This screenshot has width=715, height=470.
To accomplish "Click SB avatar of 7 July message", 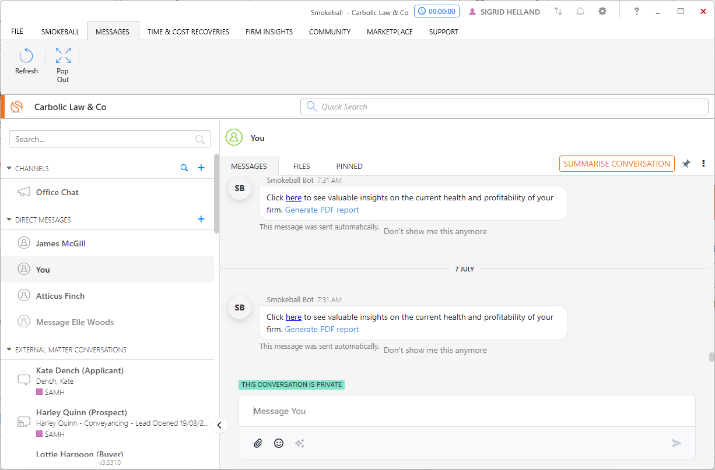I will coord(240,308).
